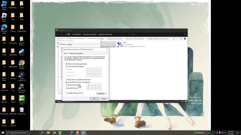This screenshot has height=135, width=241.
Task: Open the Camtasia 2022 desktop shortcut
Action: pos(22,100)
